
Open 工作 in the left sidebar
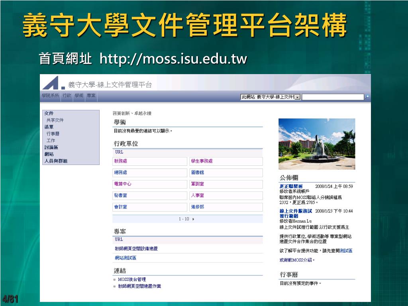(51, 140)
